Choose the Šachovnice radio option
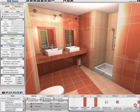 53,106
